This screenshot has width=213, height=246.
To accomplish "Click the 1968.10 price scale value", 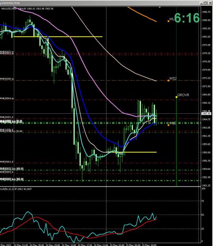I will (x=206, y=103).
